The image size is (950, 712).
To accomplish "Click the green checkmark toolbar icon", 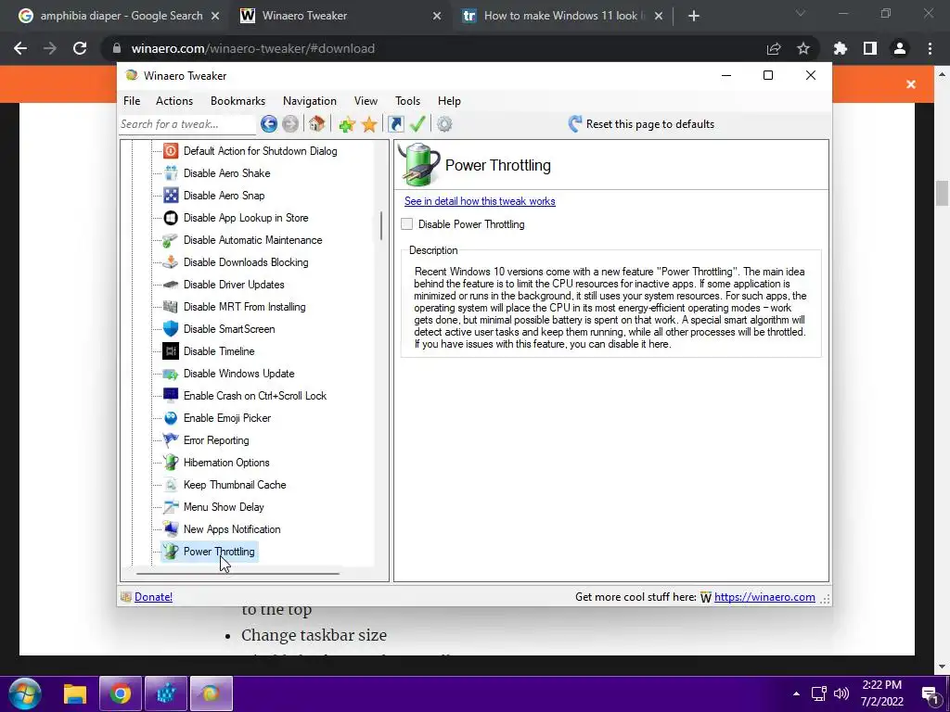I will click(x=417, y=124).
